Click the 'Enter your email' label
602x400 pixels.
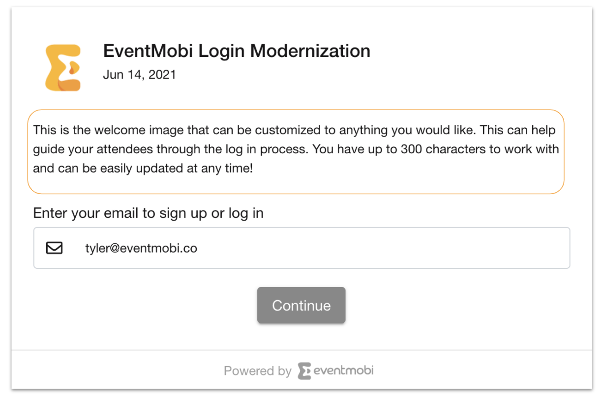click(x=148, y=213)
